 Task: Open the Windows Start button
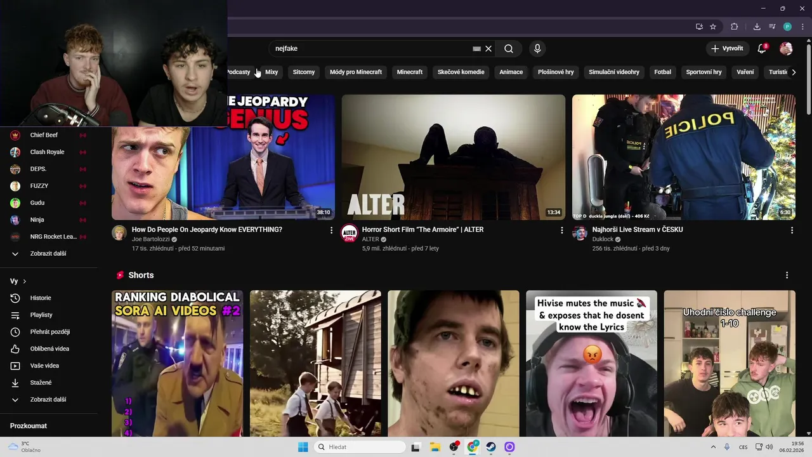303,447
